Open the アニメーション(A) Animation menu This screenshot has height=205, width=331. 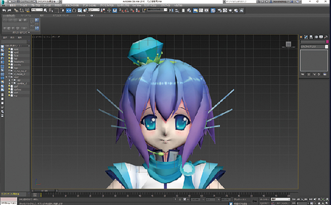click(90, 5)
